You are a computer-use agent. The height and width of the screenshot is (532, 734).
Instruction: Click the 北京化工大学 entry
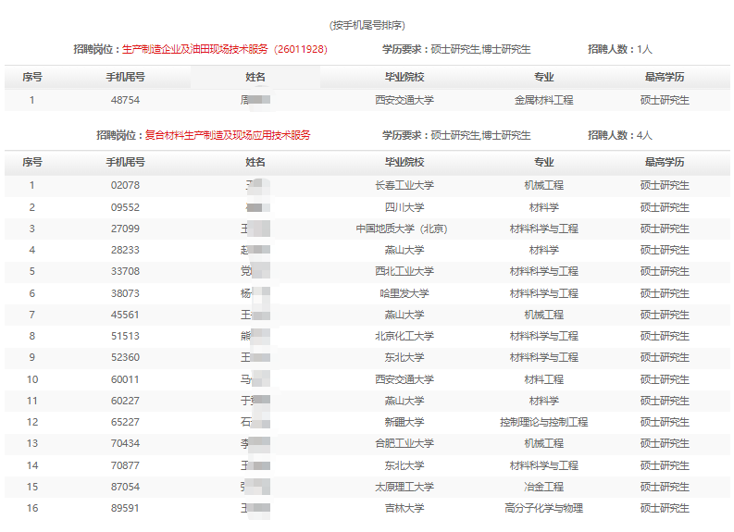(404, 336)
